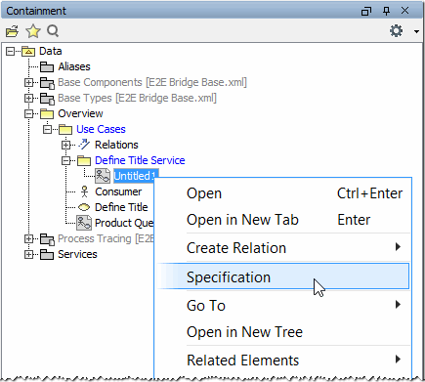The height and width of the screenshot is (382, 425).
Task: Select the Use Cases folder label
Action: pos(101,129)
